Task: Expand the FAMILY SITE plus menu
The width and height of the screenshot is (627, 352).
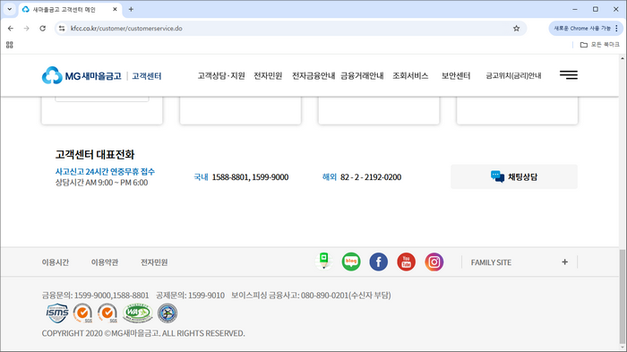Action: click(x=564, y=262)
